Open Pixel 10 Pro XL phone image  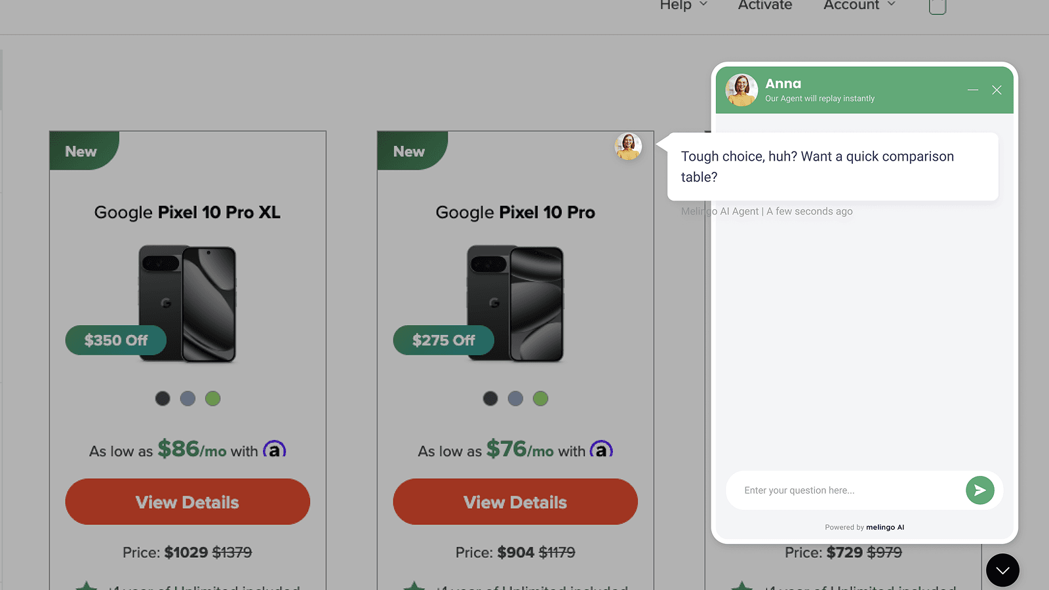(x=188, y=304)
